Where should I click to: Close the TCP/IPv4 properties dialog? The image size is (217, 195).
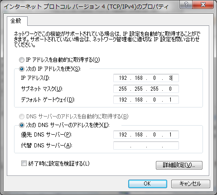203,5
